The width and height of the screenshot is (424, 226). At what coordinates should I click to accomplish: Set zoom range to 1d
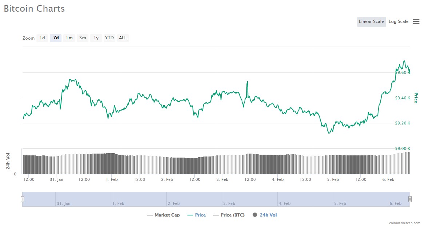click(43, 38)
